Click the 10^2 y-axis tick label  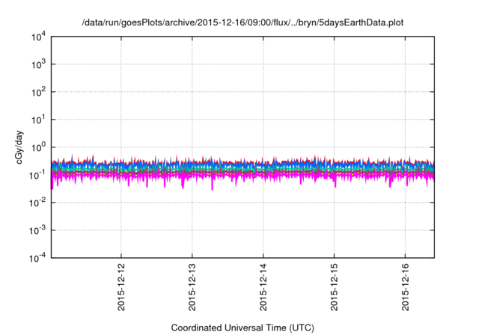(38, 93)
